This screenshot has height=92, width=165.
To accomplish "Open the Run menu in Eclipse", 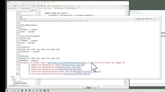I will [35, 4].
